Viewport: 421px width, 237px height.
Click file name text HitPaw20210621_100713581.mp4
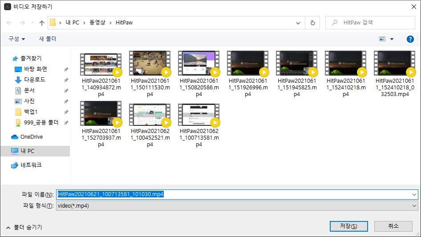[199, 138]
